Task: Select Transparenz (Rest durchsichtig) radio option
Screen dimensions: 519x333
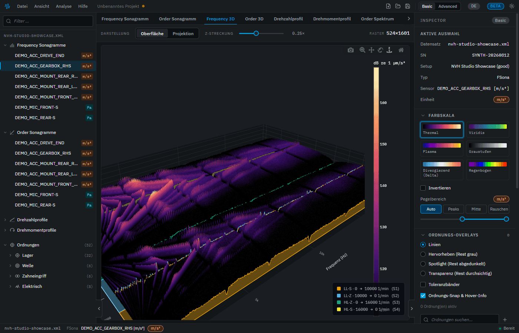Action: (x=423, y=273)
